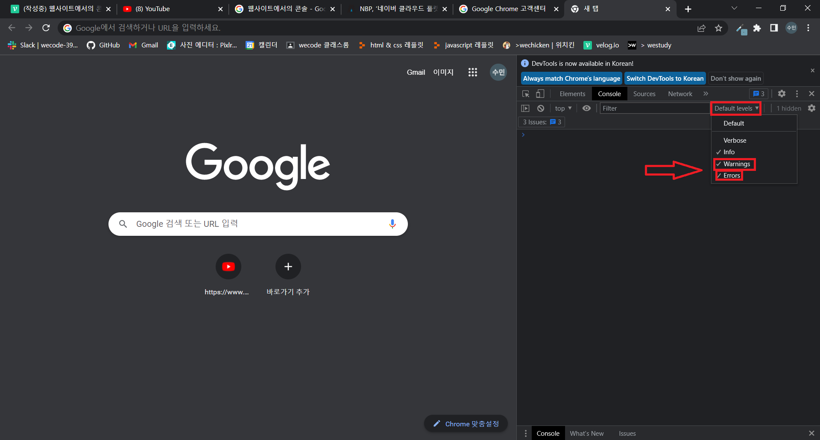Click Don't show again
This screenshot has height=440, width=820.
tap(735, 79)
